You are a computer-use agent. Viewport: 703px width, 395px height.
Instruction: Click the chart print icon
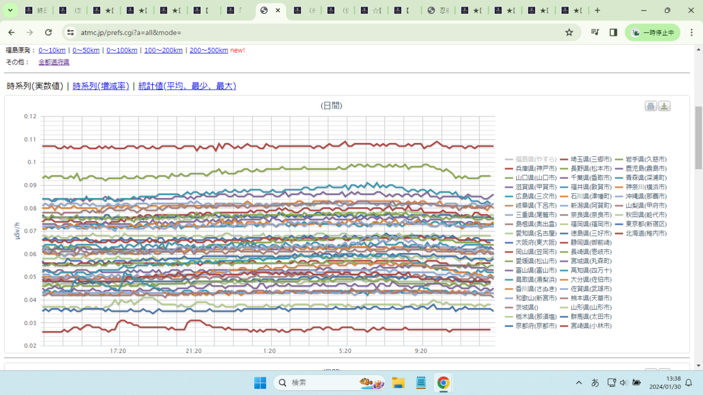tap(650, 106)
